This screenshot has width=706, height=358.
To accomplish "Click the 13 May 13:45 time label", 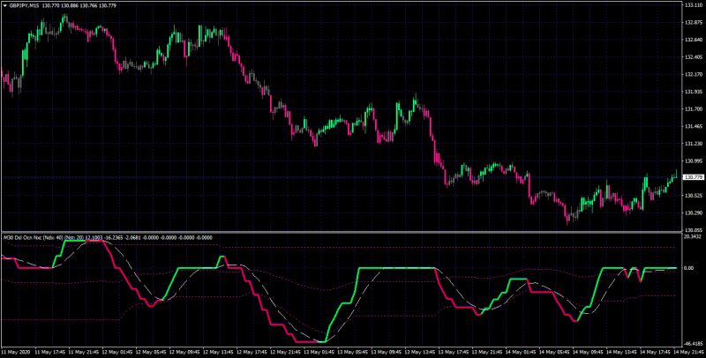I will [x=420, y=352].
